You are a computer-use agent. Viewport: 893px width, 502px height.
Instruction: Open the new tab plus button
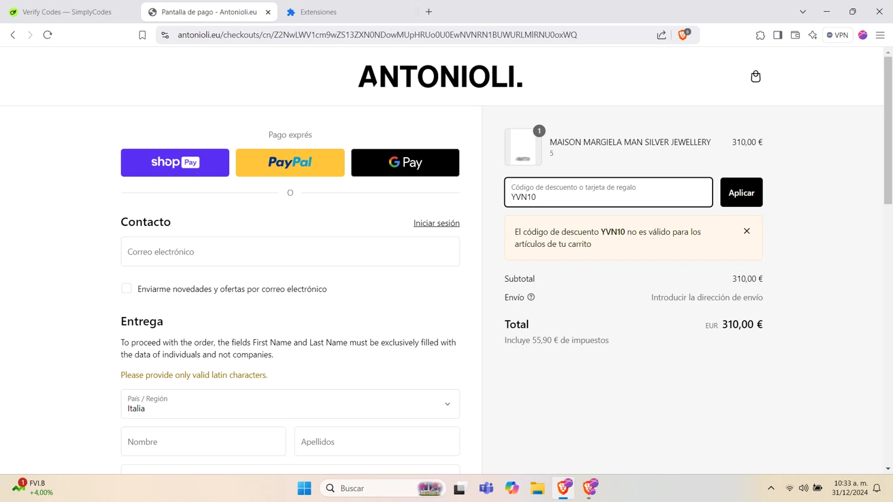(429, 12)
